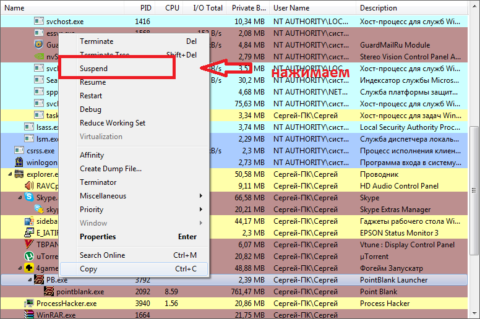This screenshot has width=480, height=319.
Task: Collapse the Skype process tree
Action: pos(20,198)
